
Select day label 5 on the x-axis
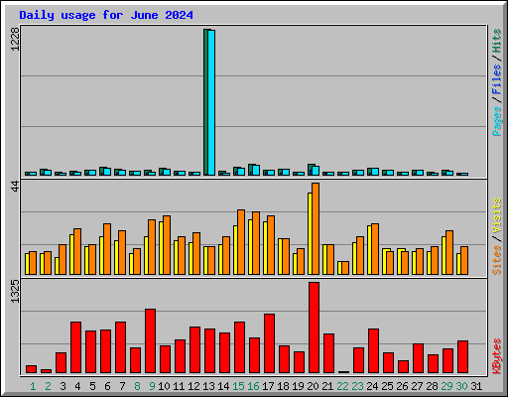[92, 386]
